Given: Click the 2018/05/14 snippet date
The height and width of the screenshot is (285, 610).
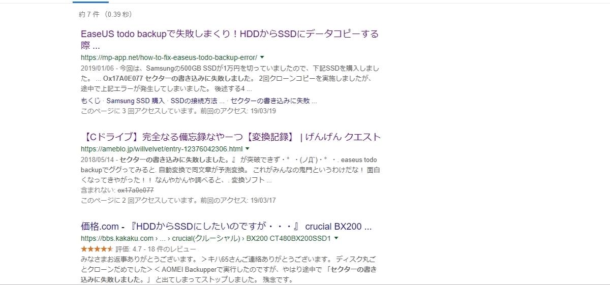Looking at the screenshot, I should [98, 160].
